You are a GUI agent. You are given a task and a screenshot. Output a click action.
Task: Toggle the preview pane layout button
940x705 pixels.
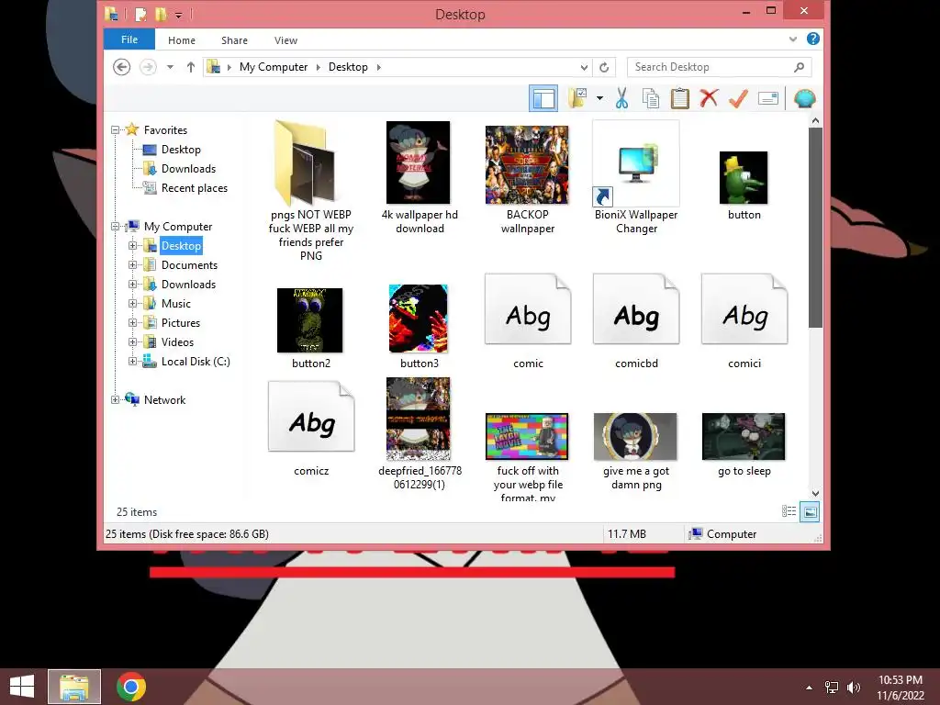click(543, 98)
